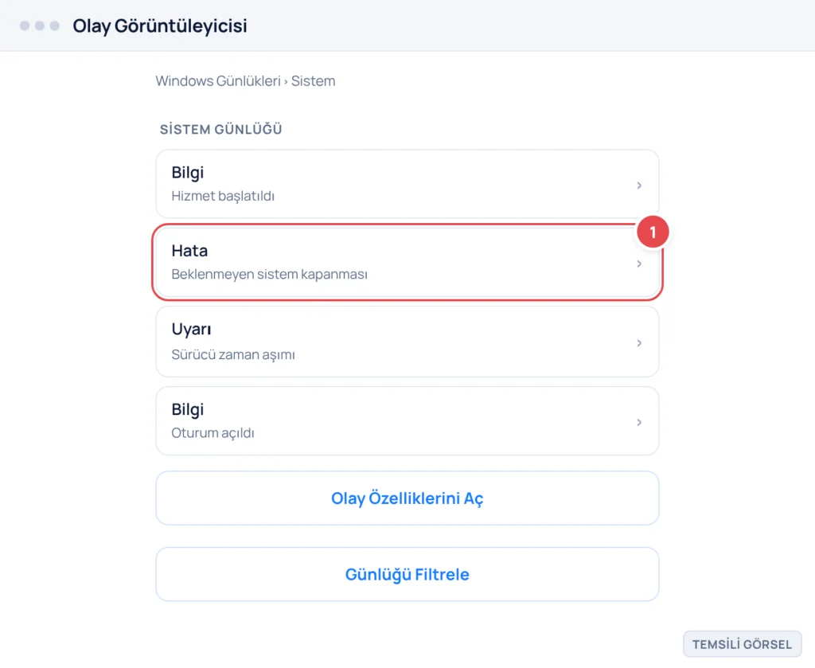Click the 'Oturum açıldı' description text
This screenshot has height=668, width=815.
(x=213, y=433)
